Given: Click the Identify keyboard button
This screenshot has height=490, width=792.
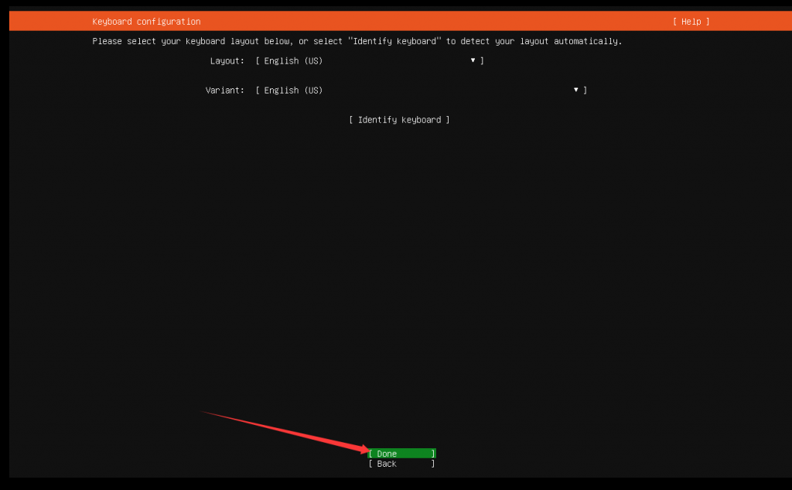Looking at the screenshot, I should pyautogui.click(x=399, y=120).
